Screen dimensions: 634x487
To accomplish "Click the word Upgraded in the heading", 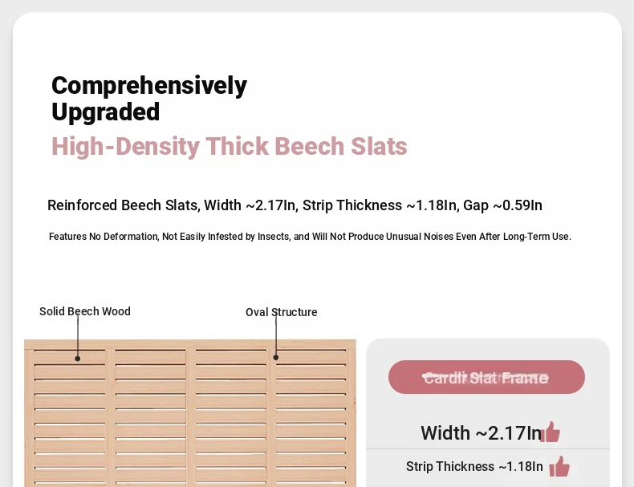I will click(x=105, y=112).
